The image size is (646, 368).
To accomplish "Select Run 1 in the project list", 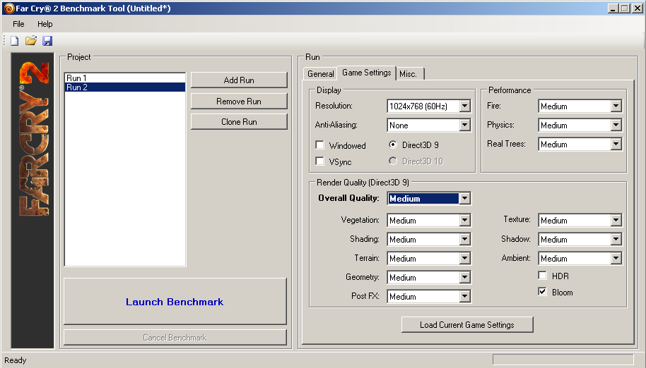I will [125, 78].
